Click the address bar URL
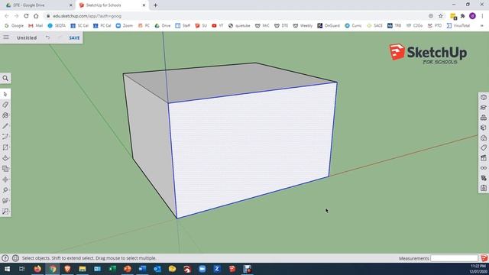 tap(87, 16)
